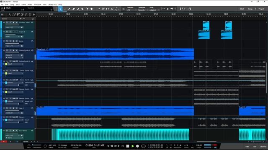Click the zoom magnifier toolbar icon
268x150 pixels.
pos(112,9)
